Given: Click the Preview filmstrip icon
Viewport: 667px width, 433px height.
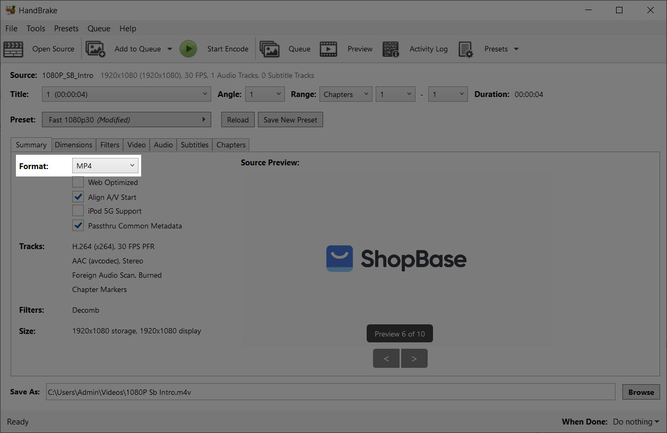Looking at the screenshot, I should point(328,49).
